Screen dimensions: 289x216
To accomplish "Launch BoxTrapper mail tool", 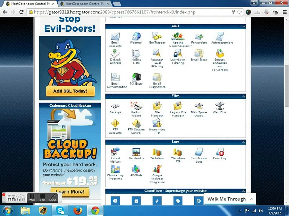I will coord(157,38).
